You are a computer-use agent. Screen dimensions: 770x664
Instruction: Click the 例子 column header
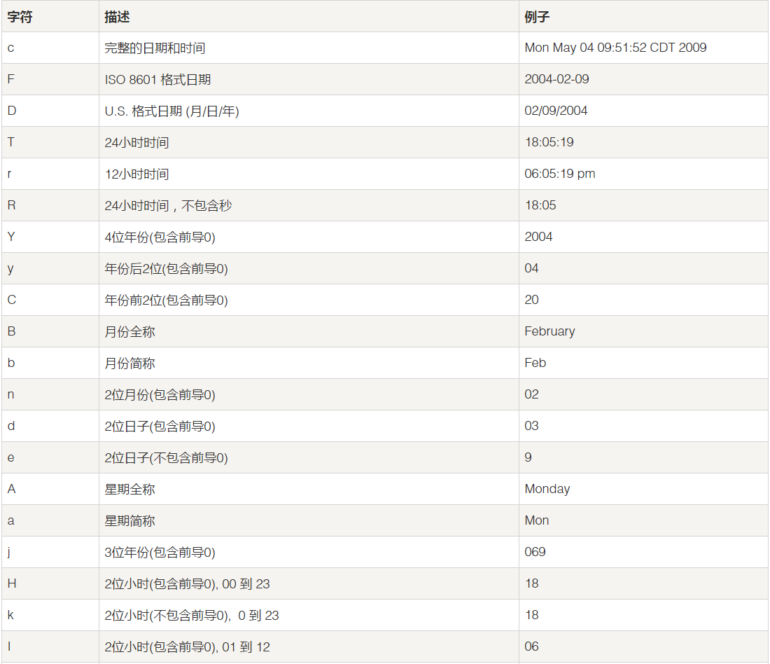pos(537,17)
